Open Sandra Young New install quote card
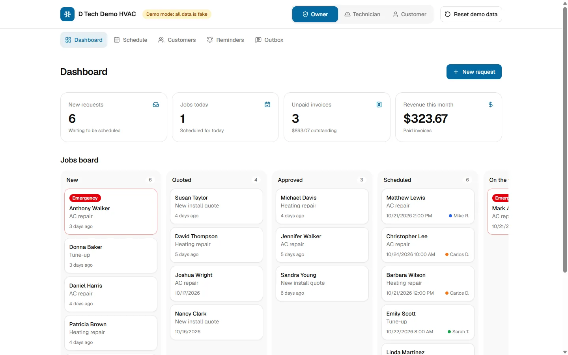The height and width of the screenshot is (355, 568). coord(322,284)
